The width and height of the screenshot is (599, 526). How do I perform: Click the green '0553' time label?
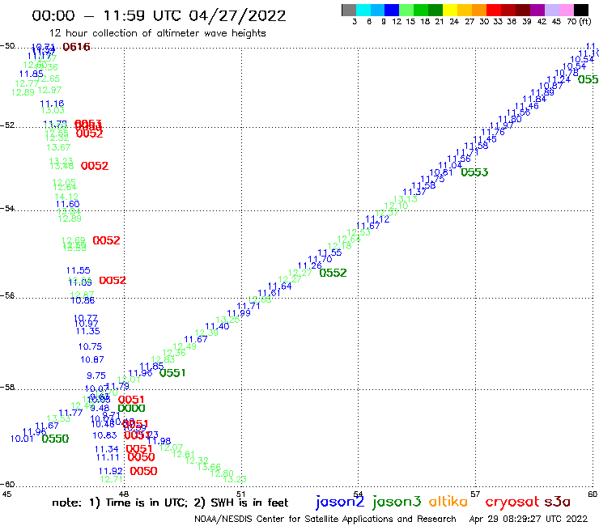coord(474,172)
